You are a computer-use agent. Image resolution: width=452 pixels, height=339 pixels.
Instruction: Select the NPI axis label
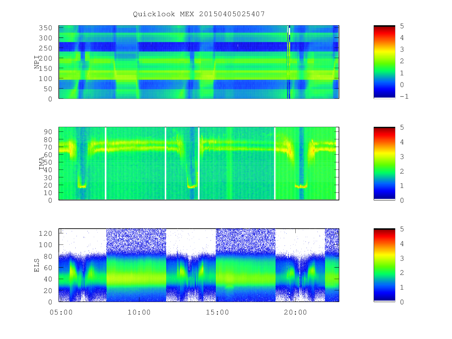pyautogui.click(x=37, y=62)
